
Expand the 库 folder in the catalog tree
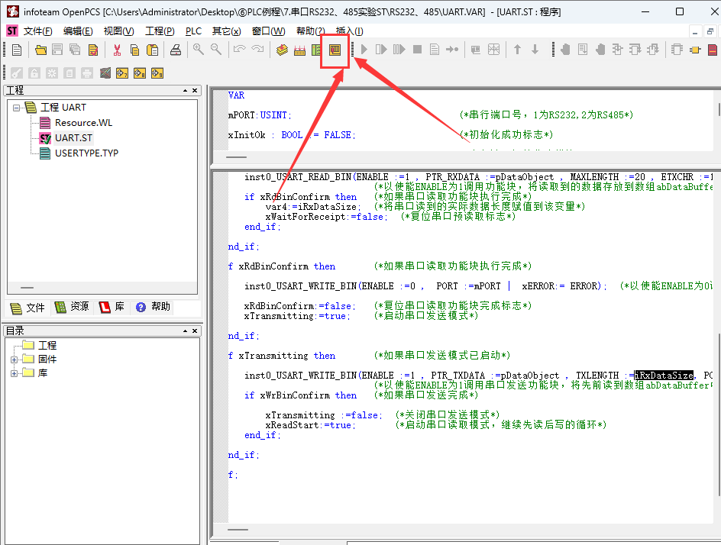pyautogui.click(x=15, y=373)
